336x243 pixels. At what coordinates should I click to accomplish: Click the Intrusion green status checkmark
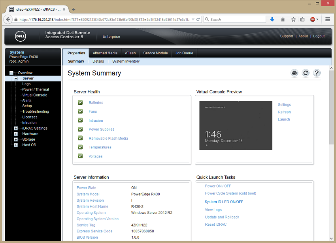[80, 120]
